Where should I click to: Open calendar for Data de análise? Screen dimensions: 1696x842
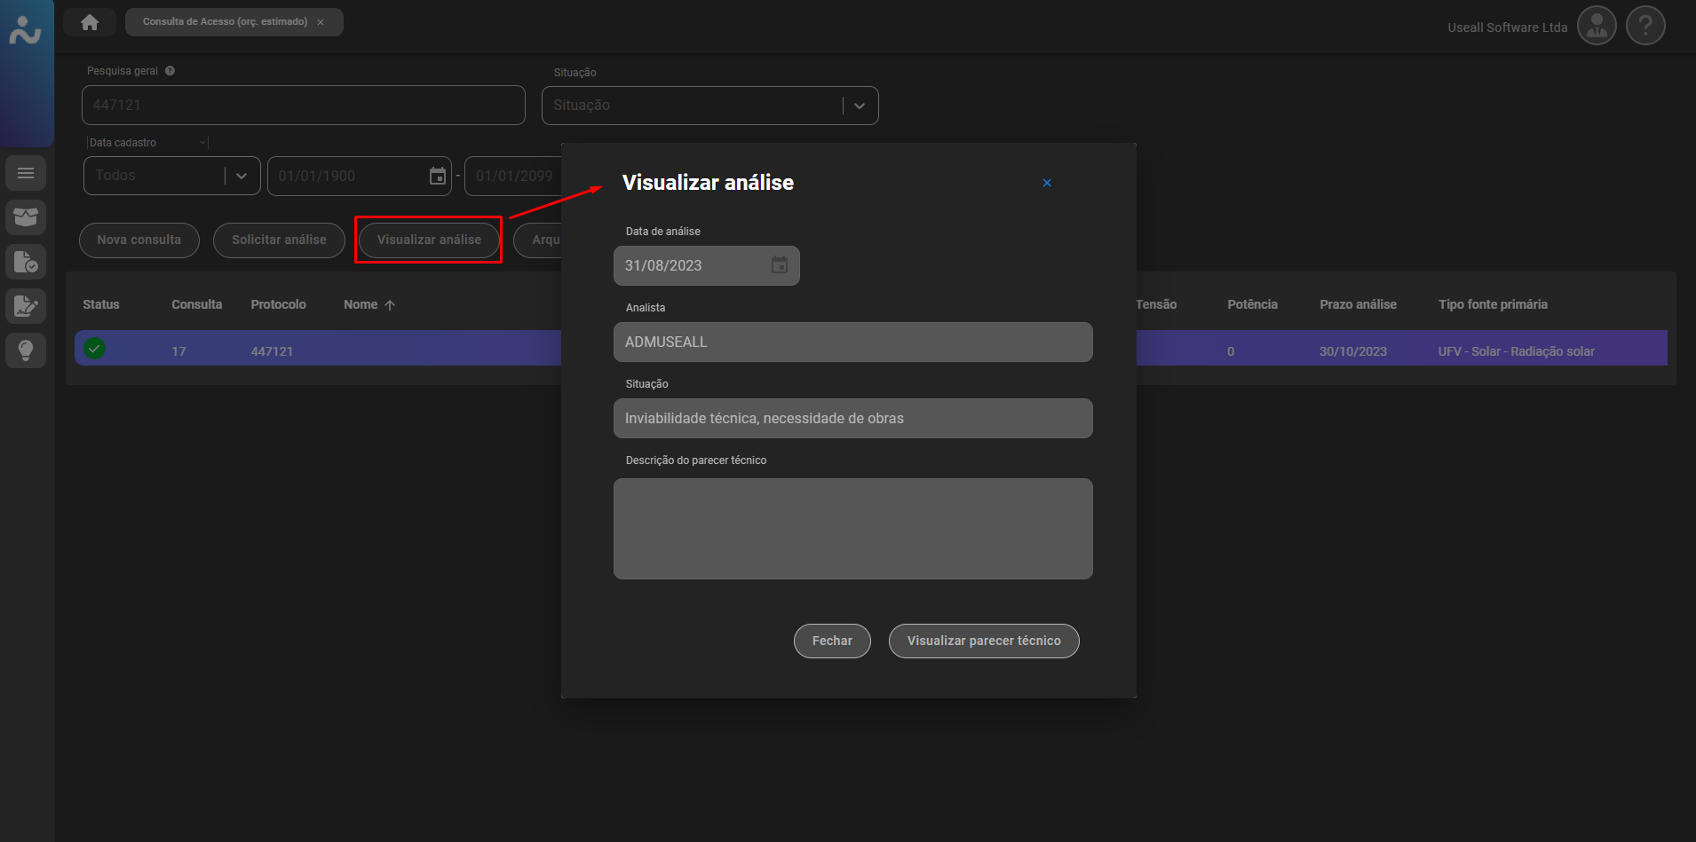[779, 265]
